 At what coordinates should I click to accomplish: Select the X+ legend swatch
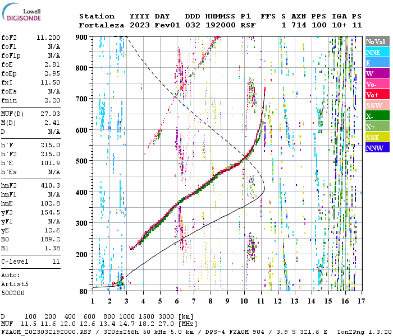[x=377, y=126]
